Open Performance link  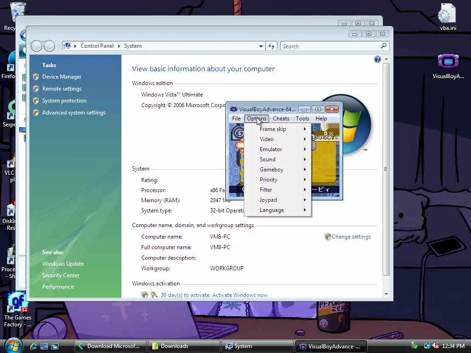[57, 287]
